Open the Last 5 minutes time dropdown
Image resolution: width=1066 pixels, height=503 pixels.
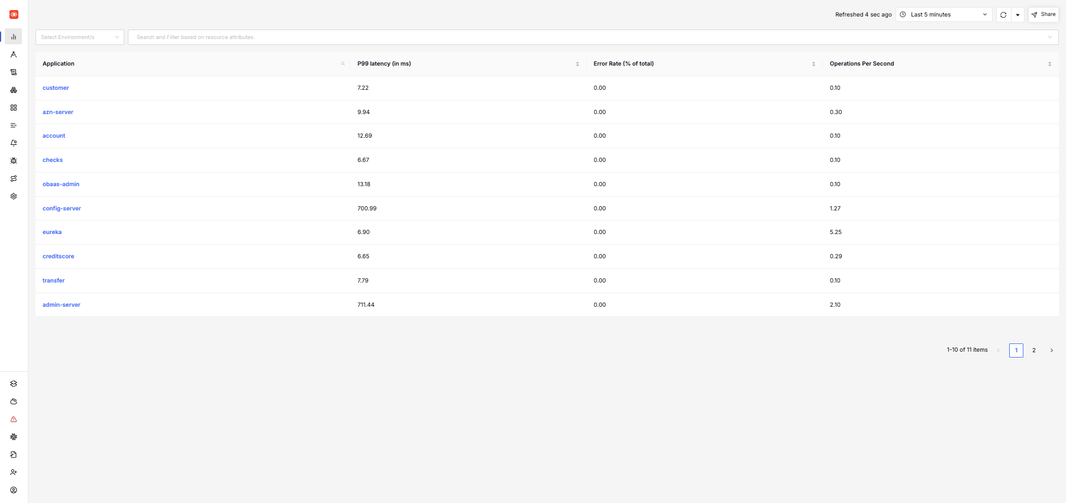point(943,15)
